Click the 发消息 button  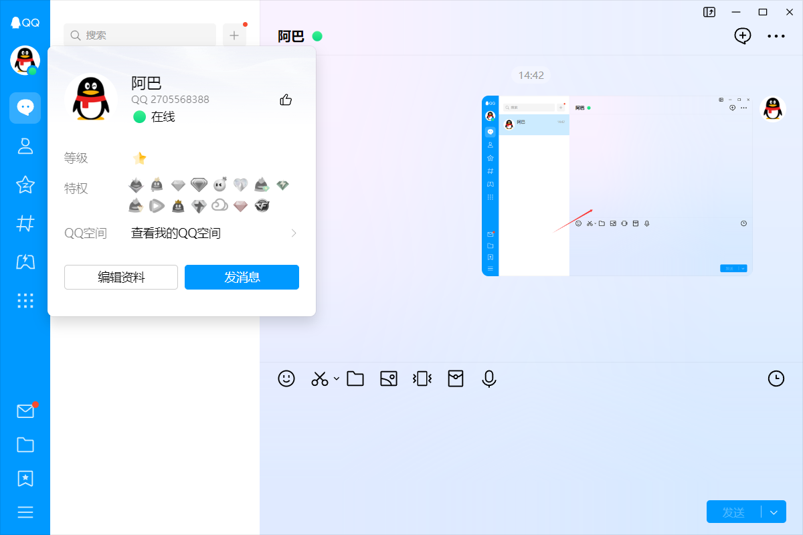242,278
